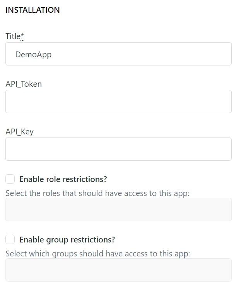The image size is (251, 287).
Task: Click the right end of the Title field
Action: [x=224, y=54]
